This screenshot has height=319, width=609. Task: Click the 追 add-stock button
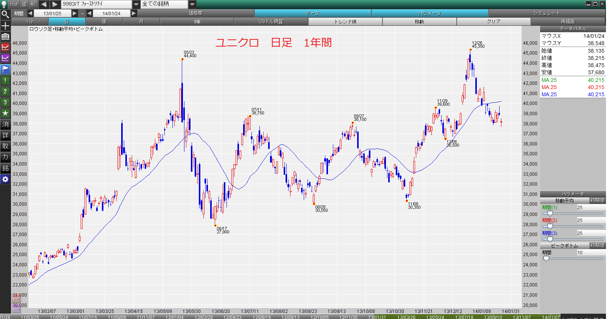[x=24, y=4]
